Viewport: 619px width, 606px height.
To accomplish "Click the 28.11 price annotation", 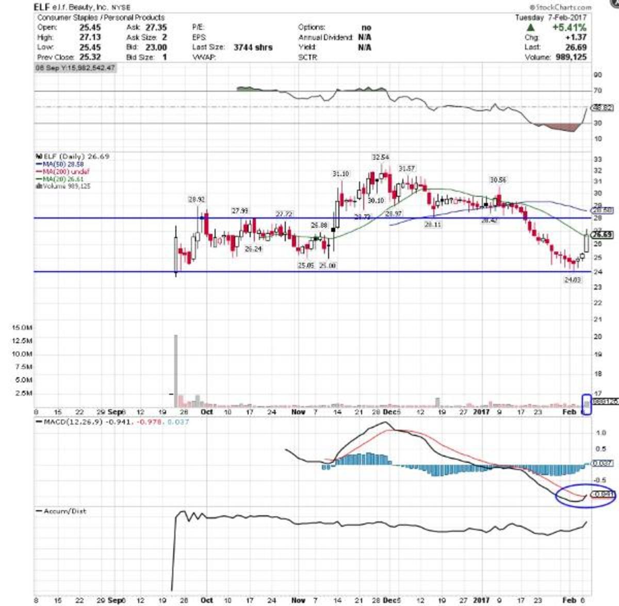I will click(433, 225).
